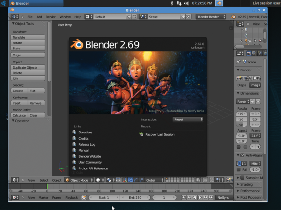
Task: Toggle the 3D manipulator axes icon
Action: [x=125, y=180]
